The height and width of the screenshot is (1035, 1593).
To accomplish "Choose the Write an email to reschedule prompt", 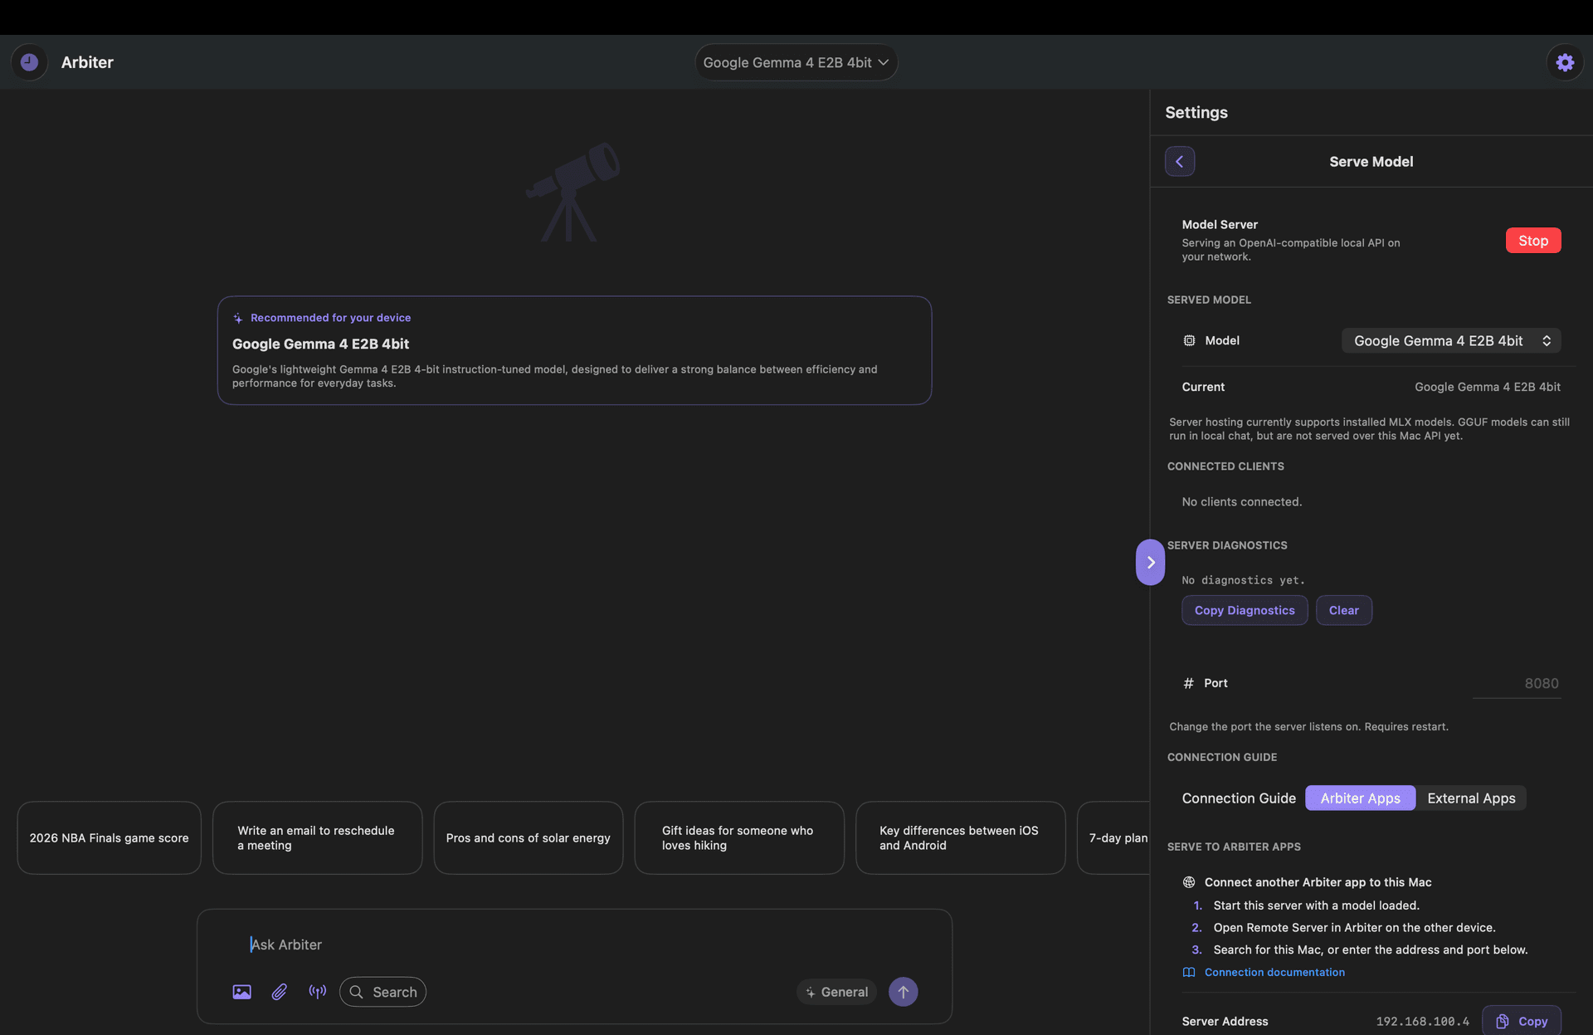I will click(317, 837).
